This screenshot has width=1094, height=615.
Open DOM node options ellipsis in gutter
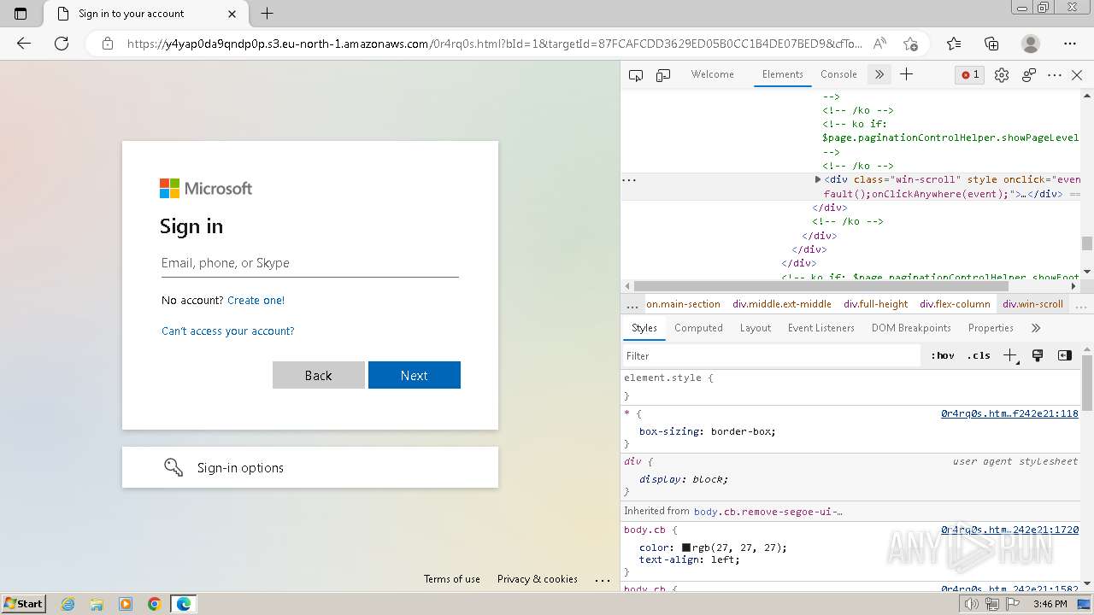pyautogui.click(x=630, y=179)
